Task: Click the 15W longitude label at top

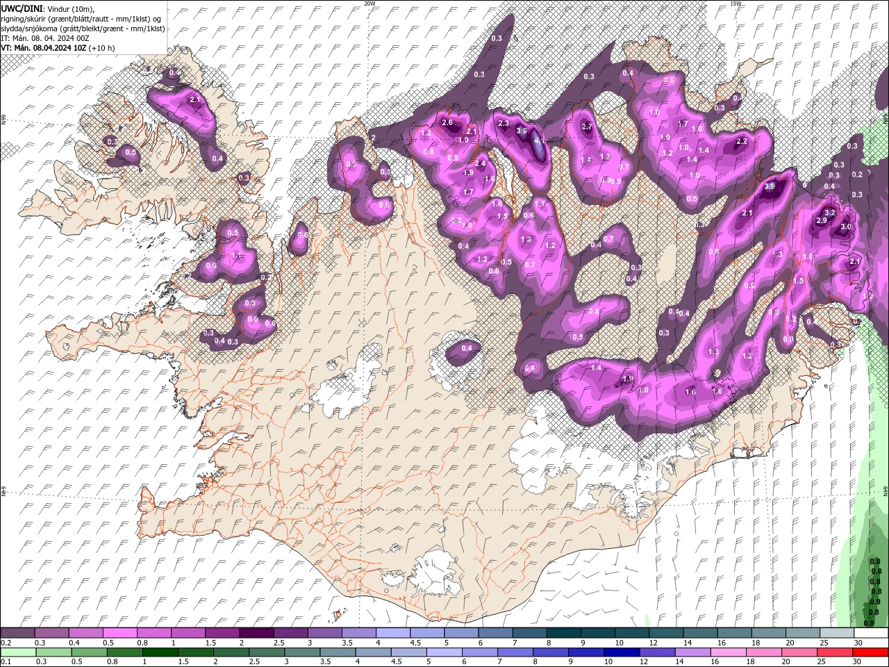Action: click(735, 3)
